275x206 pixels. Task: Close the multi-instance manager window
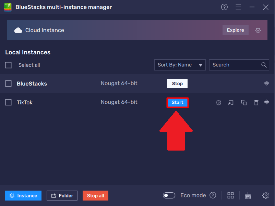coord(265,7)
